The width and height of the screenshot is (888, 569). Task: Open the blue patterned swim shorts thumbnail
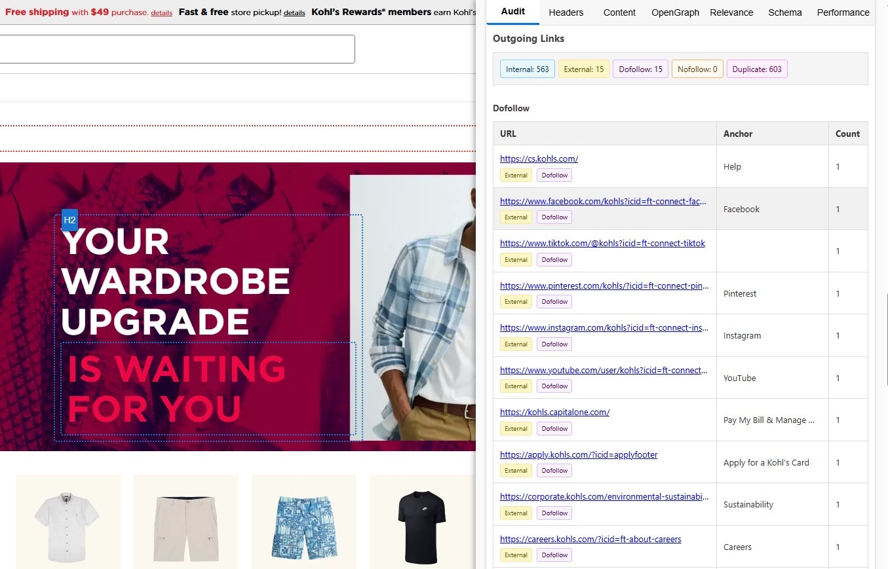tap(303, 521)
